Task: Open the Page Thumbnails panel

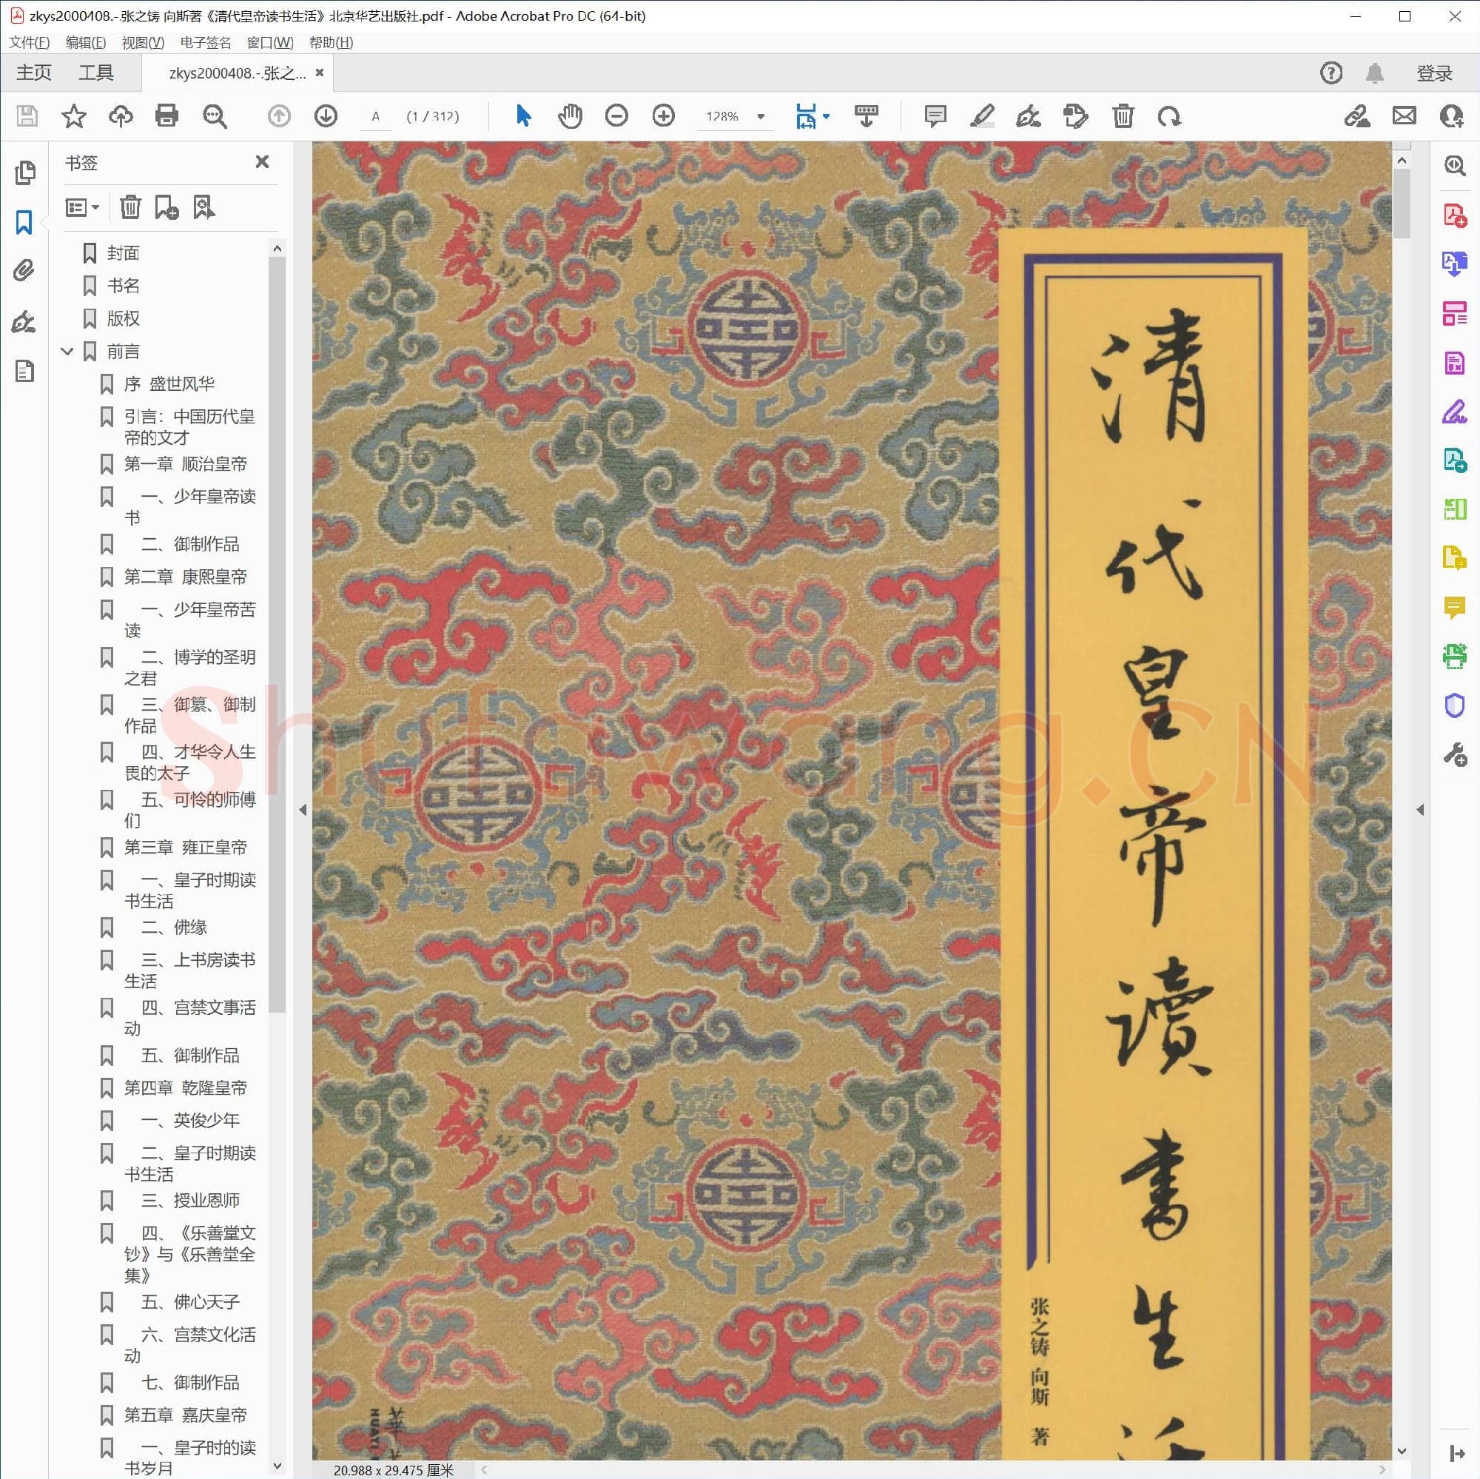Action: (25, 173)
